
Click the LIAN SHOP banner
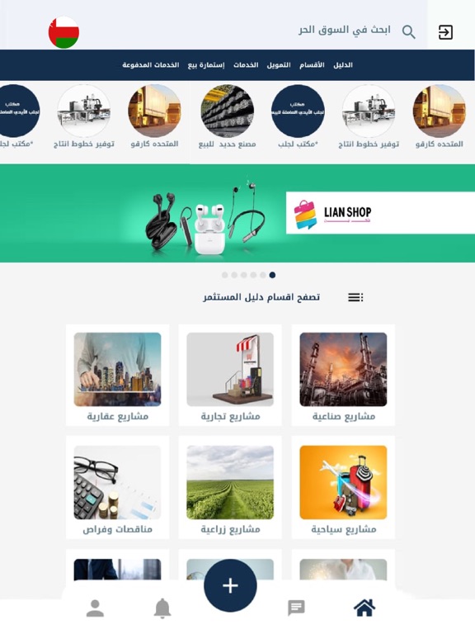(x=237, y=213)
